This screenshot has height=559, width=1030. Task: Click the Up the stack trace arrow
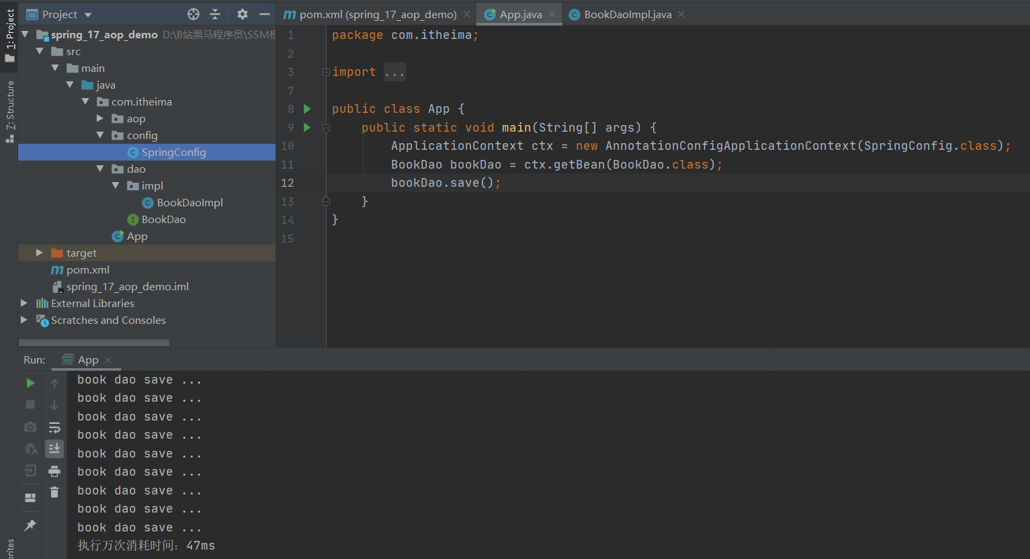54,383
